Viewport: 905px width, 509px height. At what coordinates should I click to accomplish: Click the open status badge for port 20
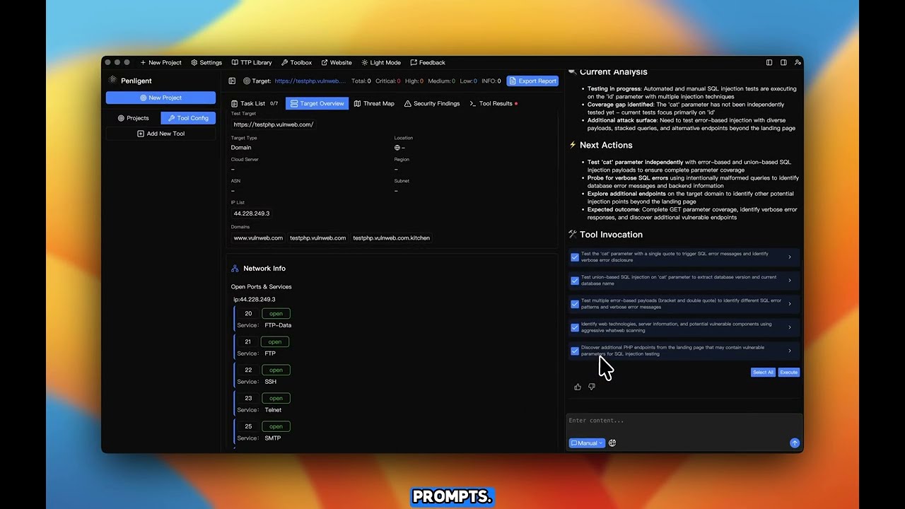(x=276, y=313)
